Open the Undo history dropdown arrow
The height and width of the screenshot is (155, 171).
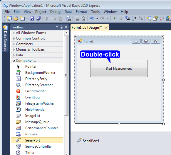tap(97, 18)
